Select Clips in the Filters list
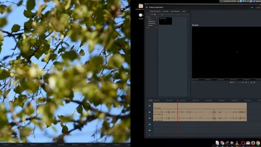 [150, 19]
